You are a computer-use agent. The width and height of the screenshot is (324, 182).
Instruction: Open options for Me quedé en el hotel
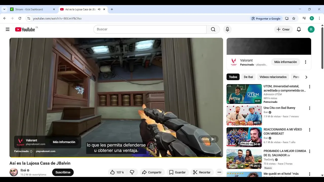(x=309, y=174)
